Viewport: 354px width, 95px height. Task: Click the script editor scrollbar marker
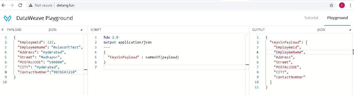(x=247, y=64)
